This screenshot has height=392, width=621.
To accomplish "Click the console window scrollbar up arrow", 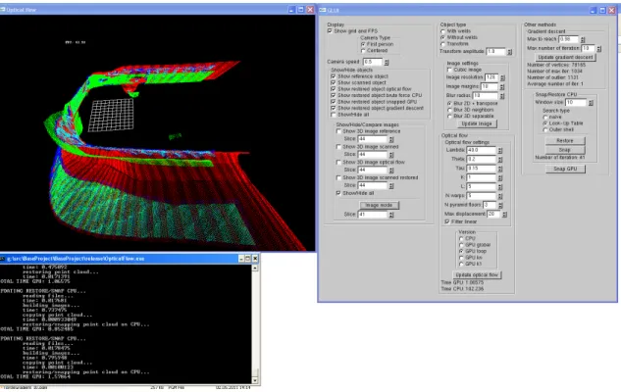I will [255, 268].
